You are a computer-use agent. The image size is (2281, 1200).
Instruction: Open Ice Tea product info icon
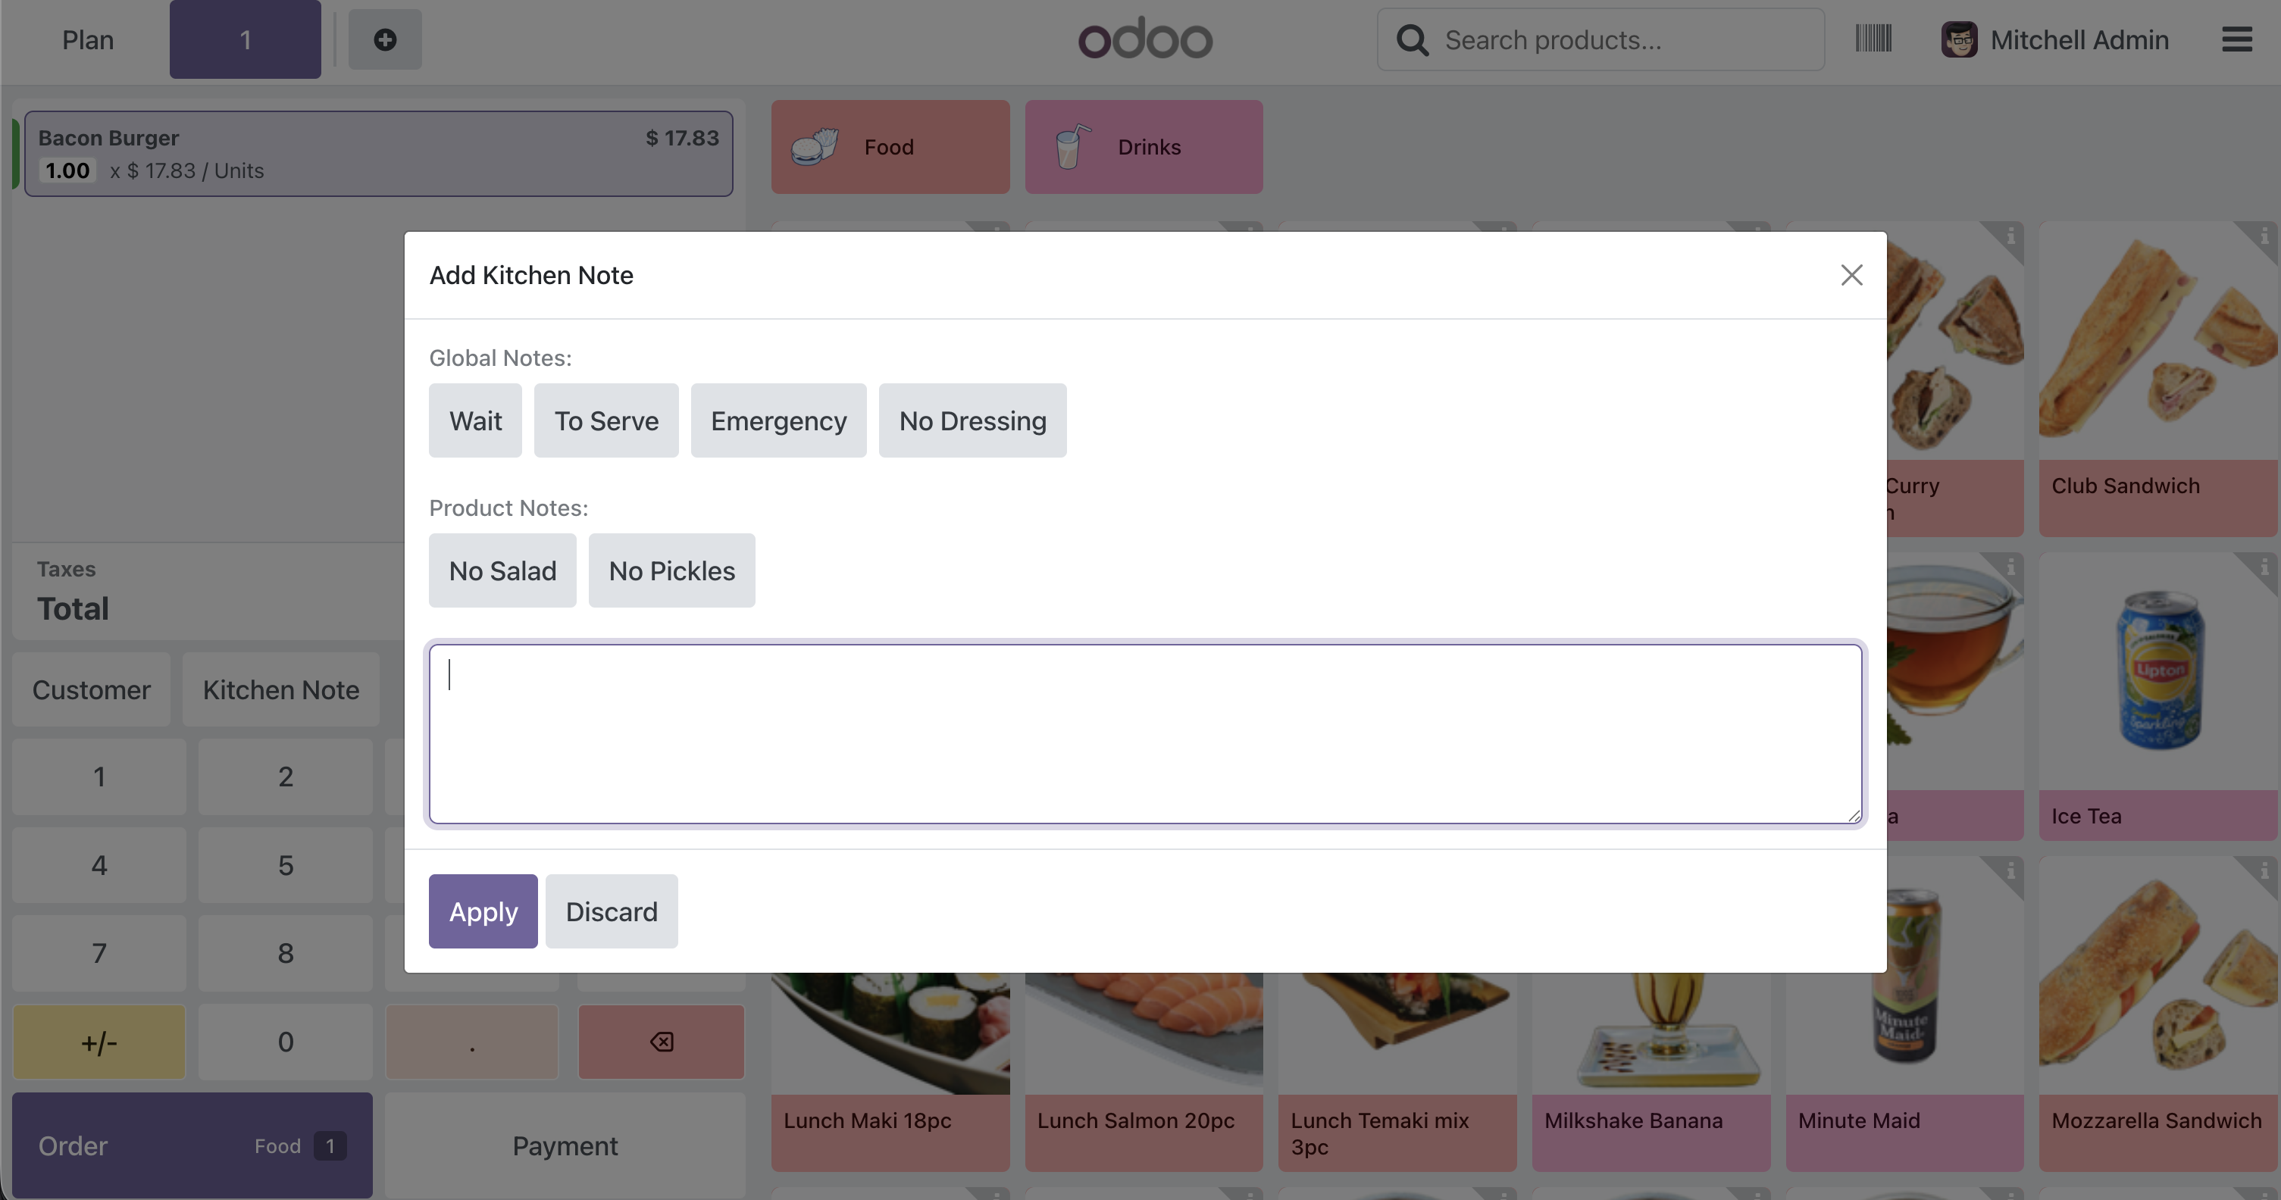tap(2264, 567)
